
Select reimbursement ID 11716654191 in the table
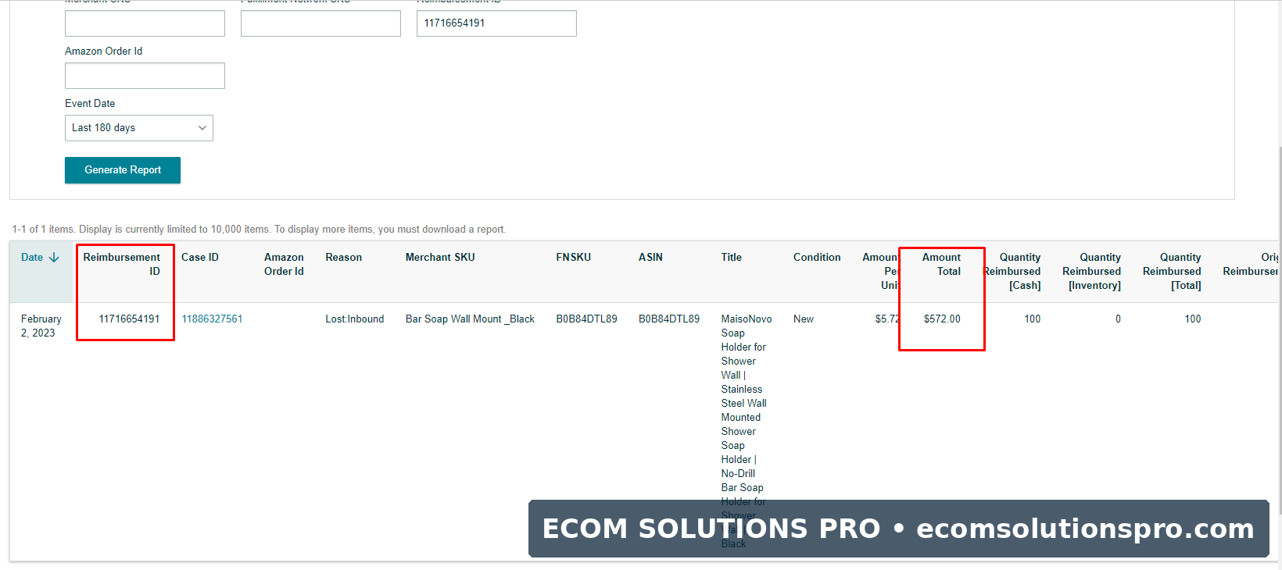[x=129, y=319]
